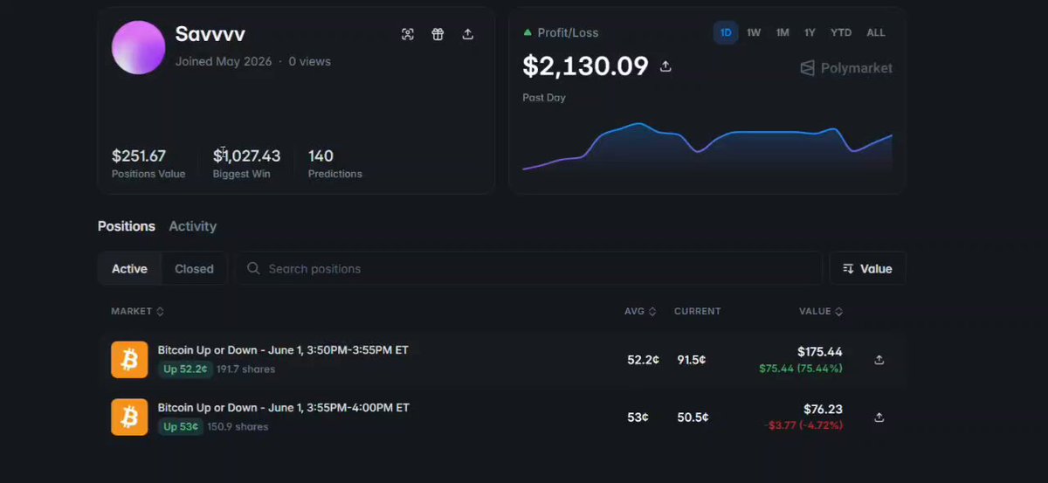Switch to the Positions tab
This screenshot has height=483, width=1048.
pyautogui.click(x=127, y=226)
